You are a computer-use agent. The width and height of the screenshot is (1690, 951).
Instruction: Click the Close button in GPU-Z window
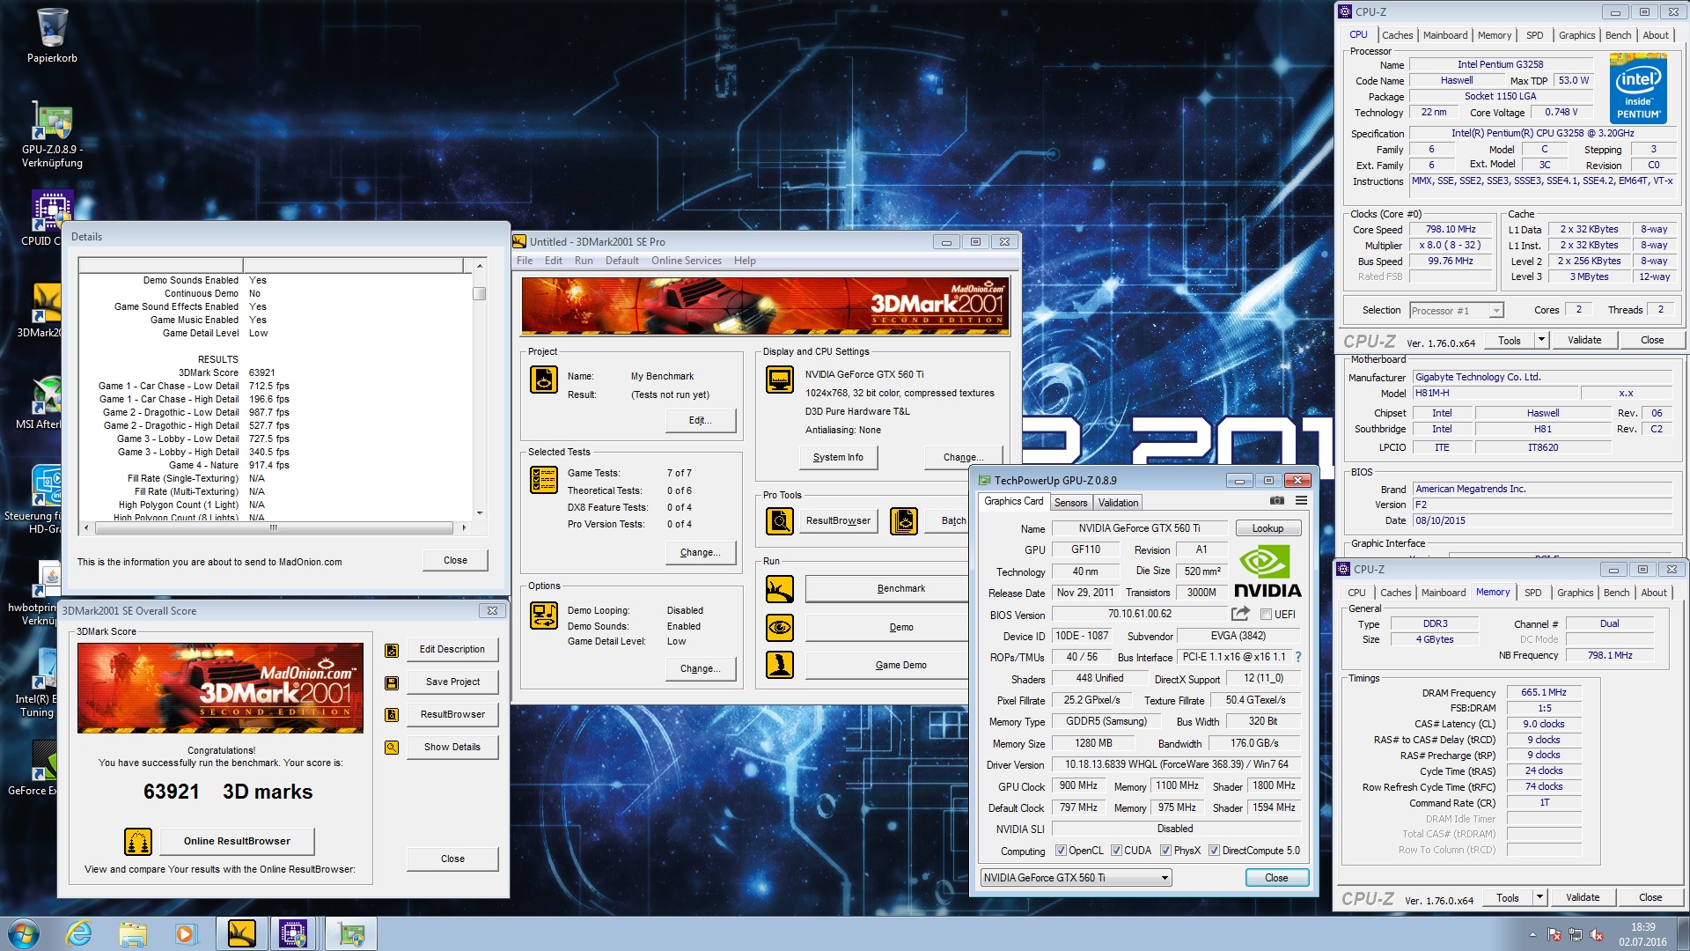click(1276, 878)
